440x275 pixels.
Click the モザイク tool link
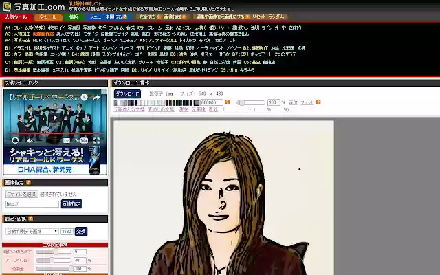tap(91, 34)
